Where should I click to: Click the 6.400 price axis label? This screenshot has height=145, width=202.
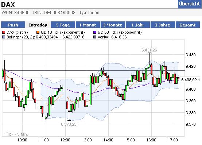coord(191,89)
